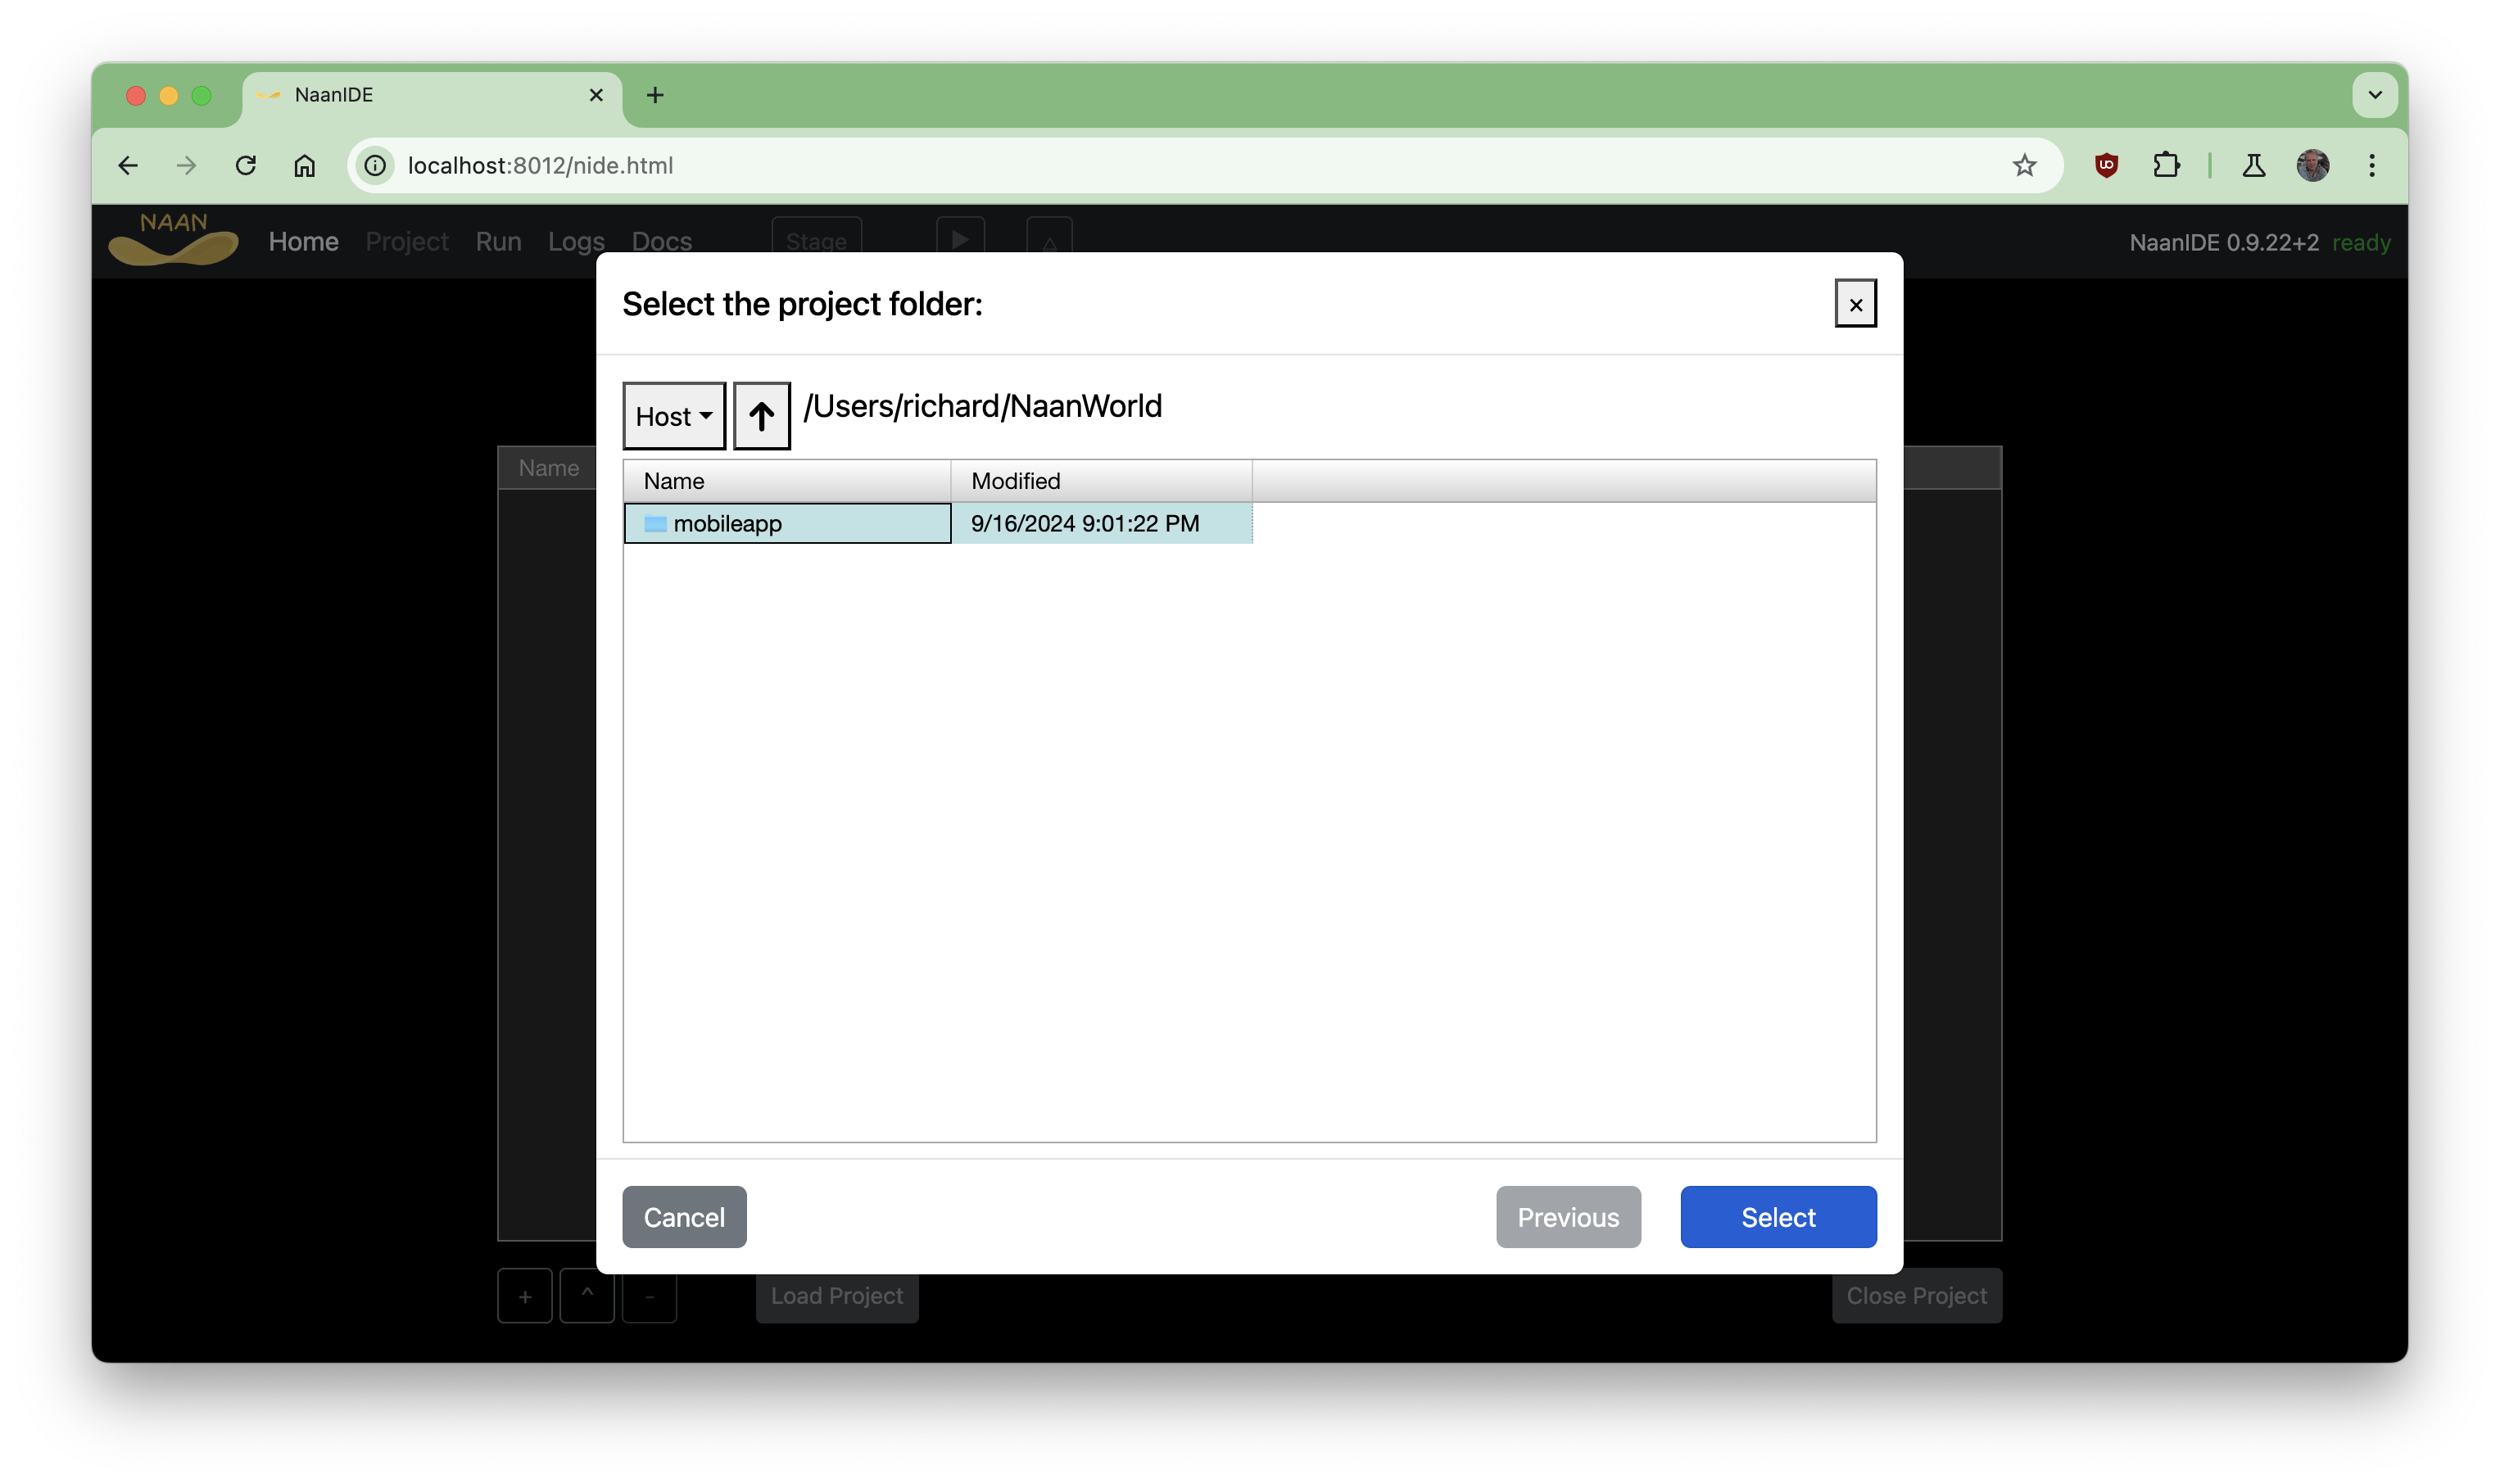Reload the page using the refresh icon
Screen dimensions: 2500x1484
pos(246,165)
